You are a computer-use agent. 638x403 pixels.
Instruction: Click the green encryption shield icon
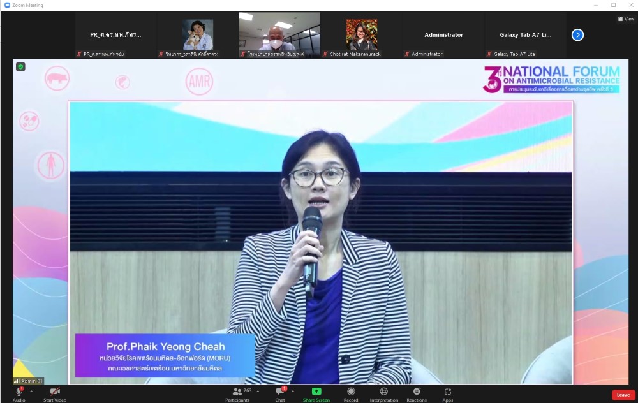(x=20, y=66)
